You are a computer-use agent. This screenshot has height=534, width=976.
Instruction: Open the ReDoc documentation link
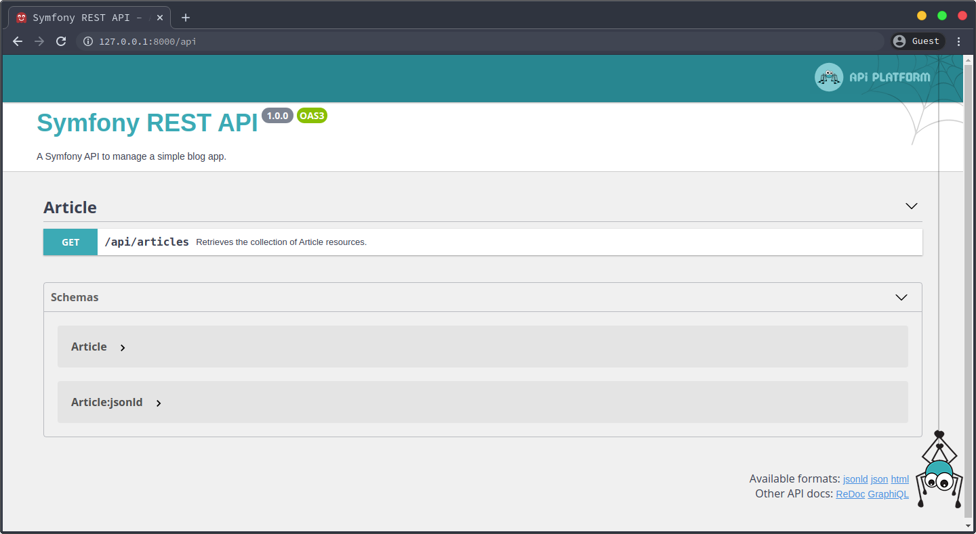click(850, 494)
